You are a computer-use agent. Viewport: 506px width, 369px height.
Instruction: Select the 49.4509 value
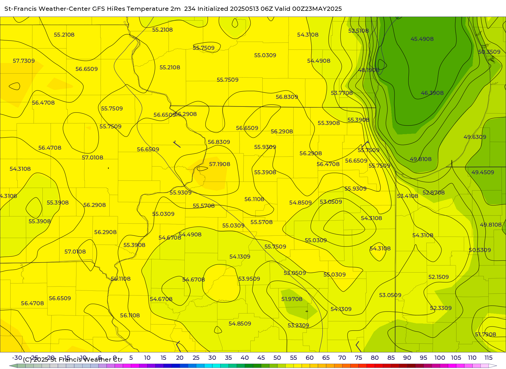(483, 172)
